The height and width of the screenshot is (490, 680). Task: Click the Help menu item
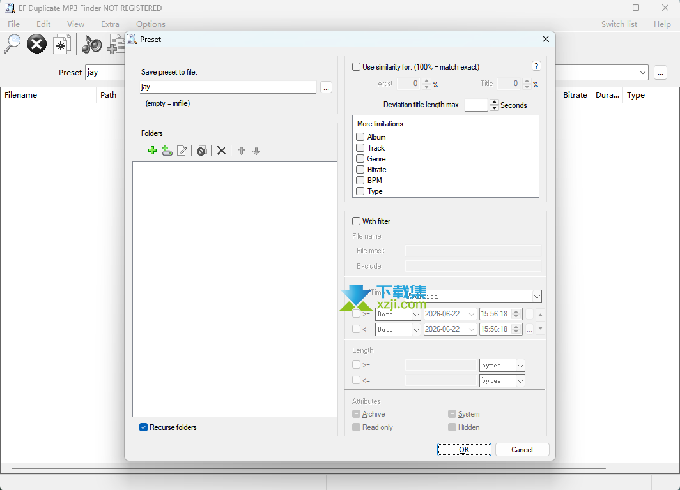coord(662,24)
